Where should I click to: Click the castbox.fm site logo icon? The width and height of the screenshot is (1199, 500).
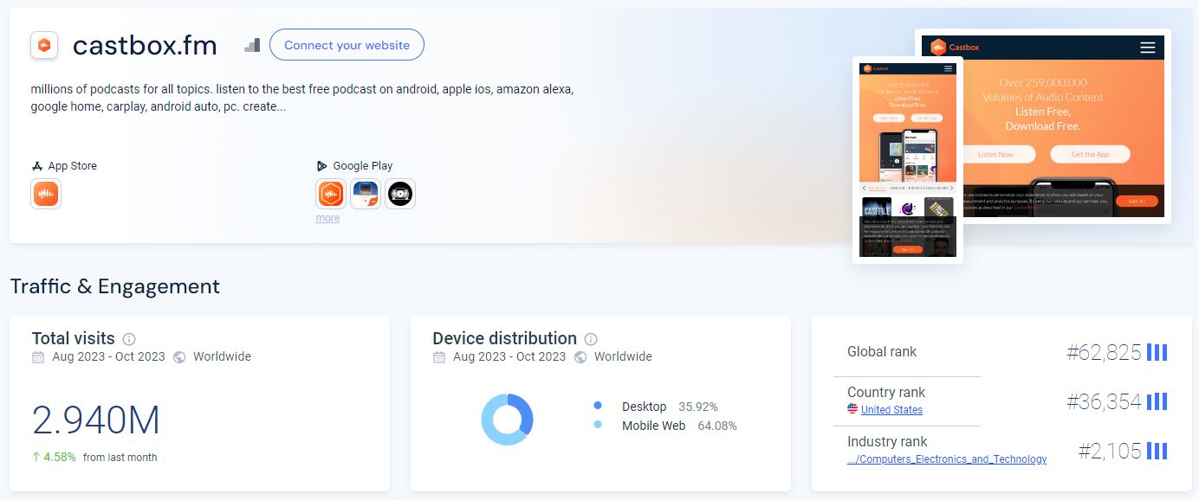click(x=44, y=45)
